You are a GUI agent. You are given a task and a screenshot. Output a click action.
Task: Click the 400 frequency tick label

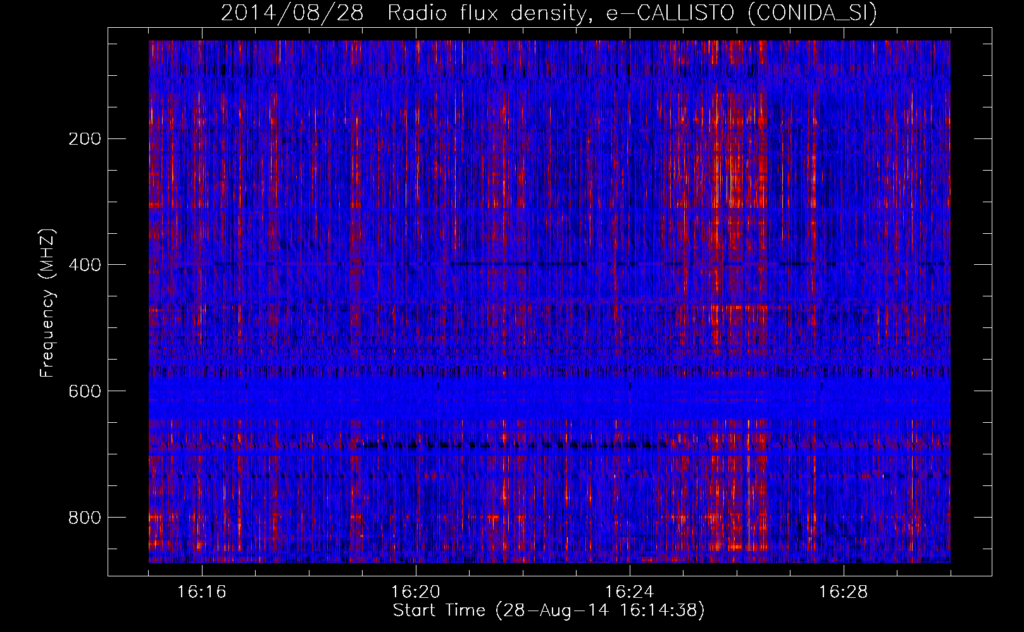click(84, 265)
